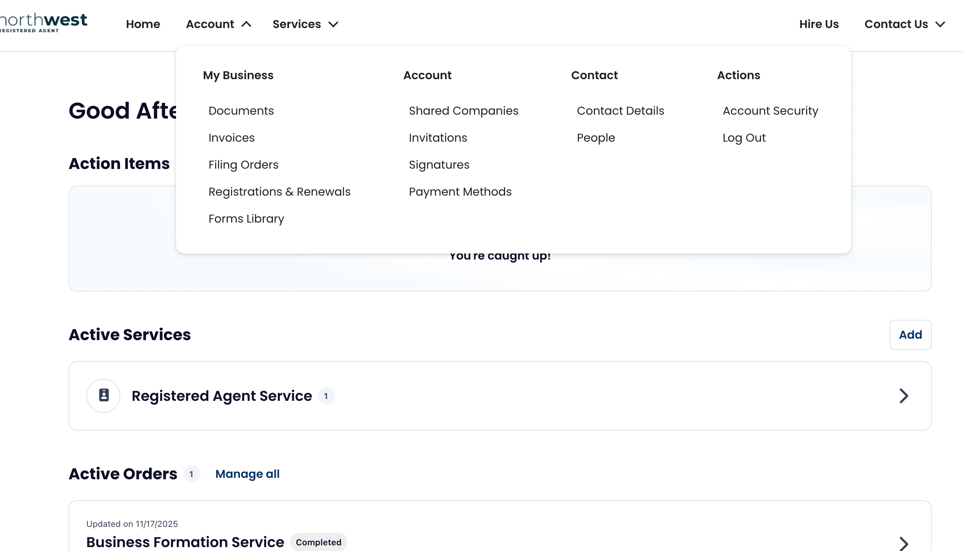The height and width of the screenshot is (551, 964).
Task: Select Invoices from the menu
Action: tap(231, 138)
